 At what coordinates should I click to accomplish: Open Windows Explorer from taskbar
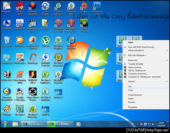coord(15,124)
